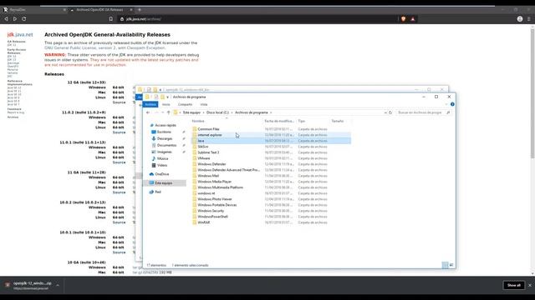Image resolution: width=535 pixels, height=300 pixels.
Task: Click the Este equipo breadcrumb segment
Action: [191, 112]
